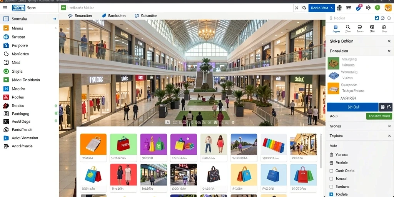This screenshot has width=394, height=197.
Task: Click the Stories icon in left sidebar
Action: coord(6,106)
